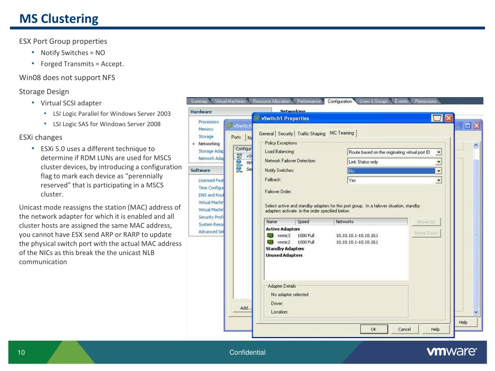Click the 'Active Adapters' group label
This screenshot has height=371, width=495.
283,229
